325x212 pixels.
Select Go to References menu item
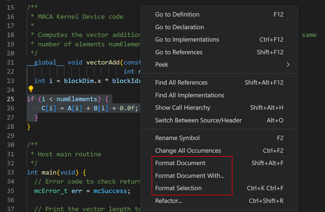(179, 52)
